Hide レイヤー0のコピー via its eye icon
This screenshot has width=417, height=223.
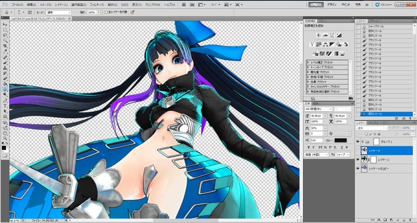coord(358,168)
